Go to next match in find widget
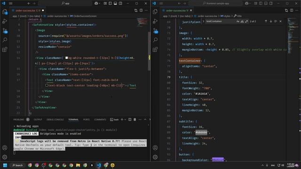 tap(271, 21)
